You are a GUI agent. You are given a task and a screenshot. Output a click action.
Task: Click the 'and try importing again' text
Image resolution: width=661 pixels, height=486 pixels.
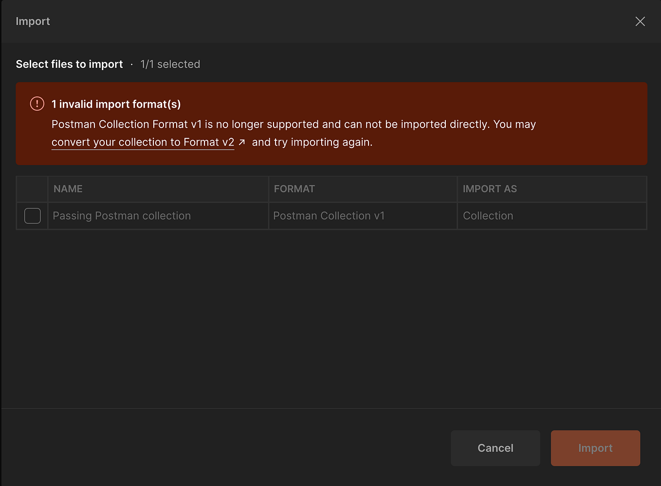312,142
